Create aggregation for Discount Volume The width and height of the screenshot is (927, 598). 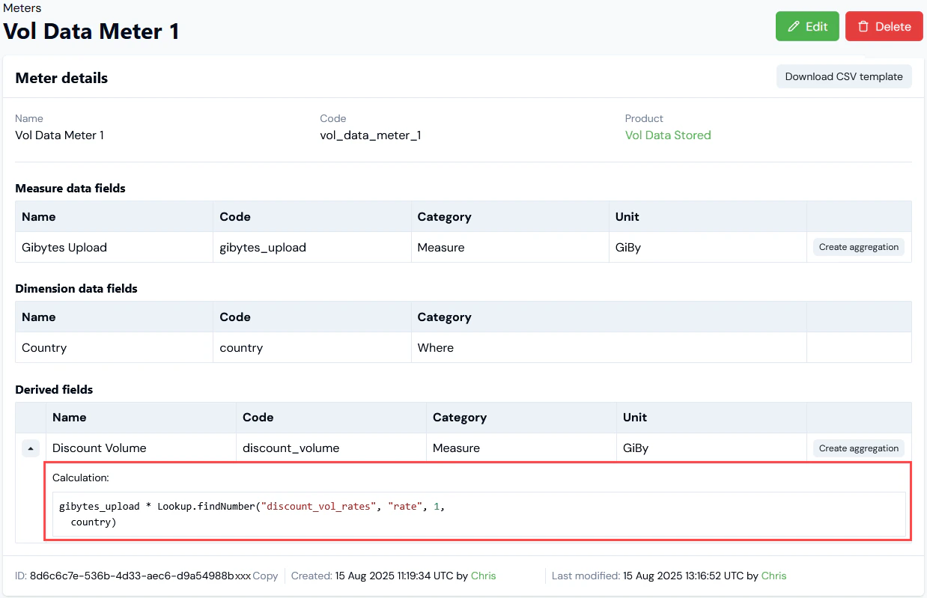pos(858,448)
